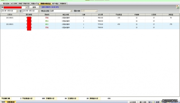The image size is (180, 103).
Task: Click the 賣出 cell in the 7806.00 row
Action: (x=47, y=21)
